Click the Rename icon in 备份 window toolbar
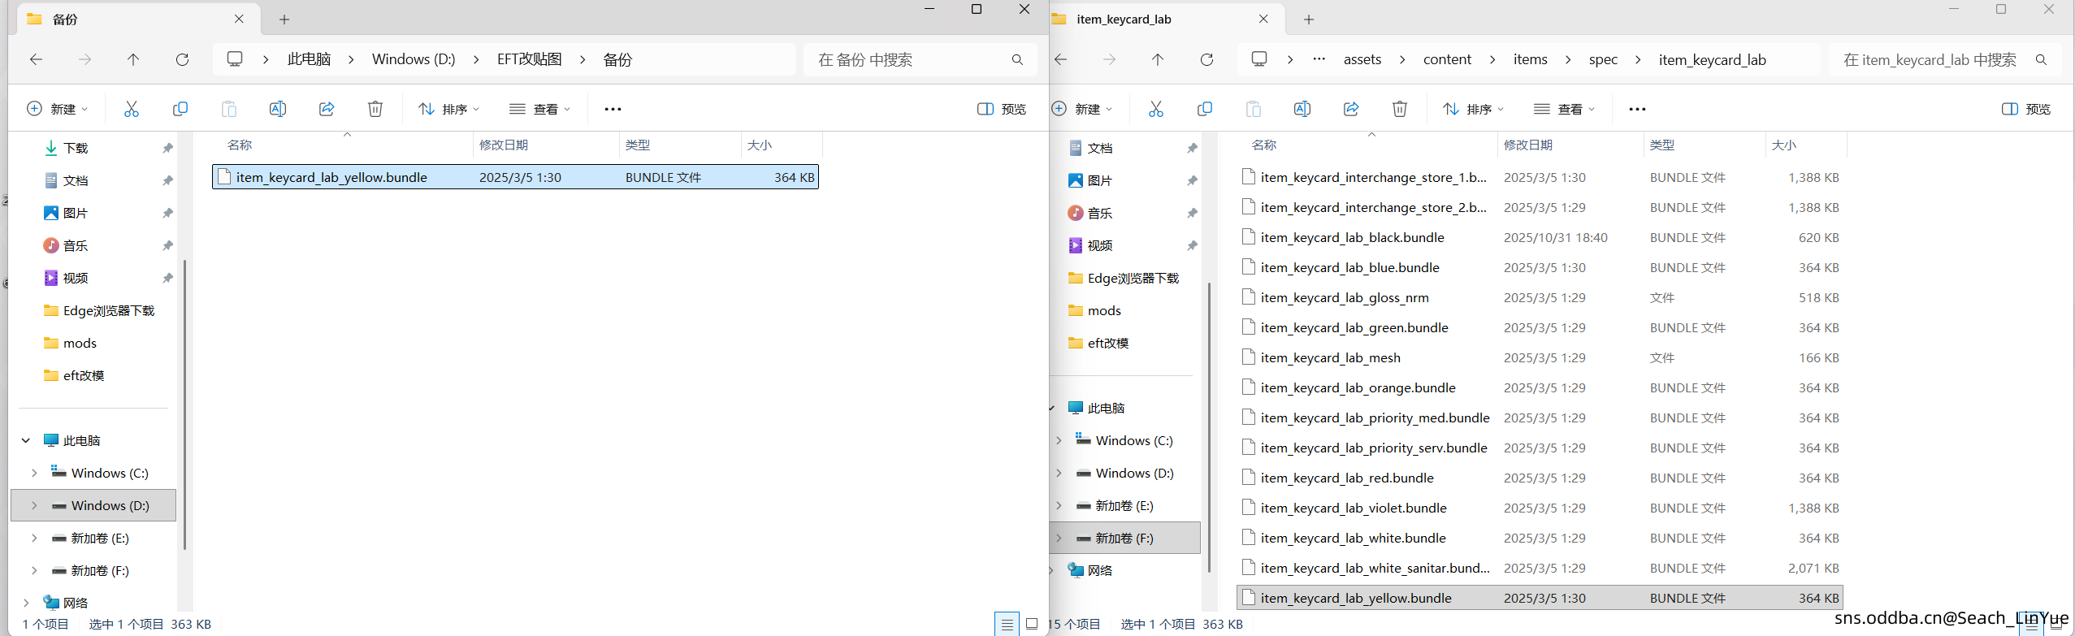 point(278,109)
